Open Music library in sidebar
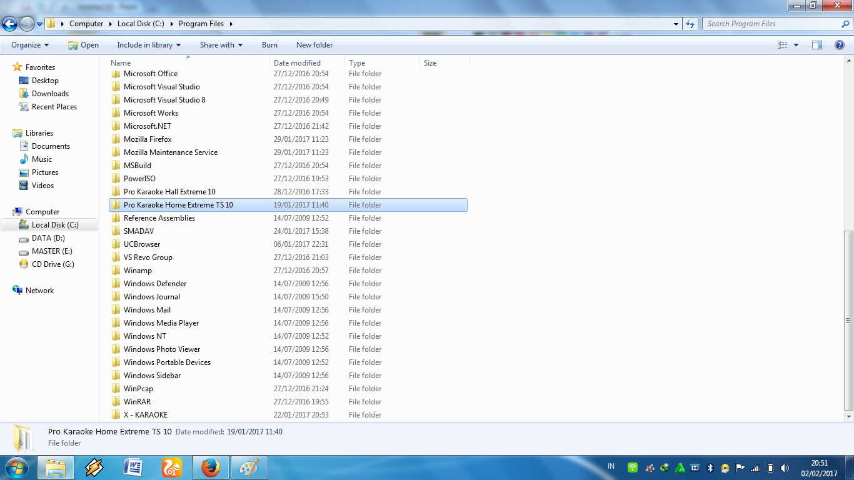 point(42,159)
